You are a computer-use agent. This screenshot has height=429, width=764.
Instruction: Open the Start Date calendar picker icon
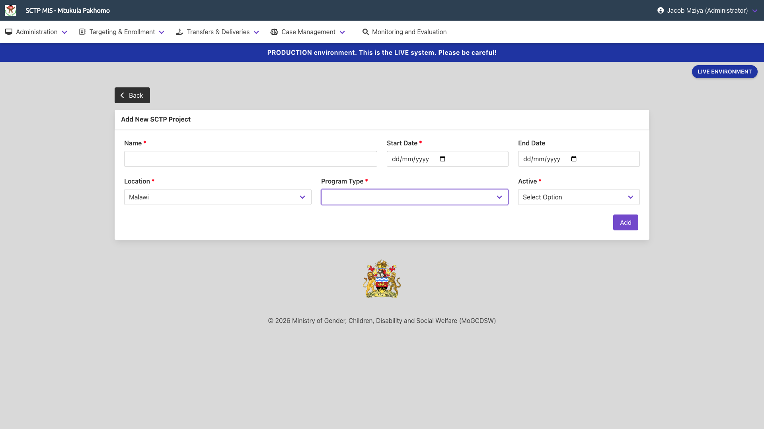click(x=442, y=159)
